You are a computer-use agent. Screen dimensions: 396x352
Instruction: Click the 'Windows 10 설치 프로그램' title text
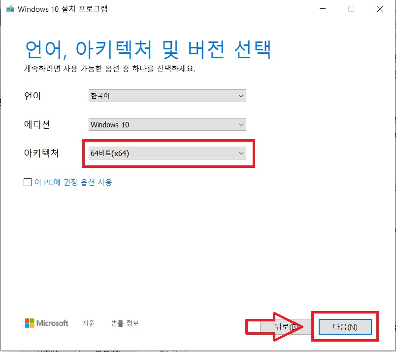pos(63,9)
